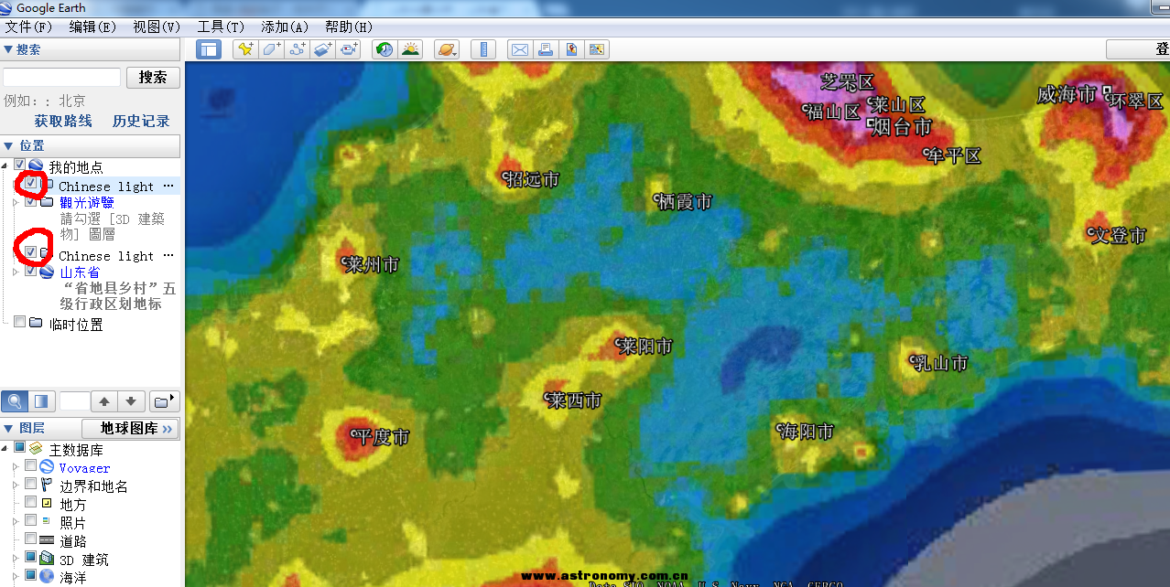This screenshot has height=587, width=1170.
Task: Click the 搜索 search button
Action: 153,78
